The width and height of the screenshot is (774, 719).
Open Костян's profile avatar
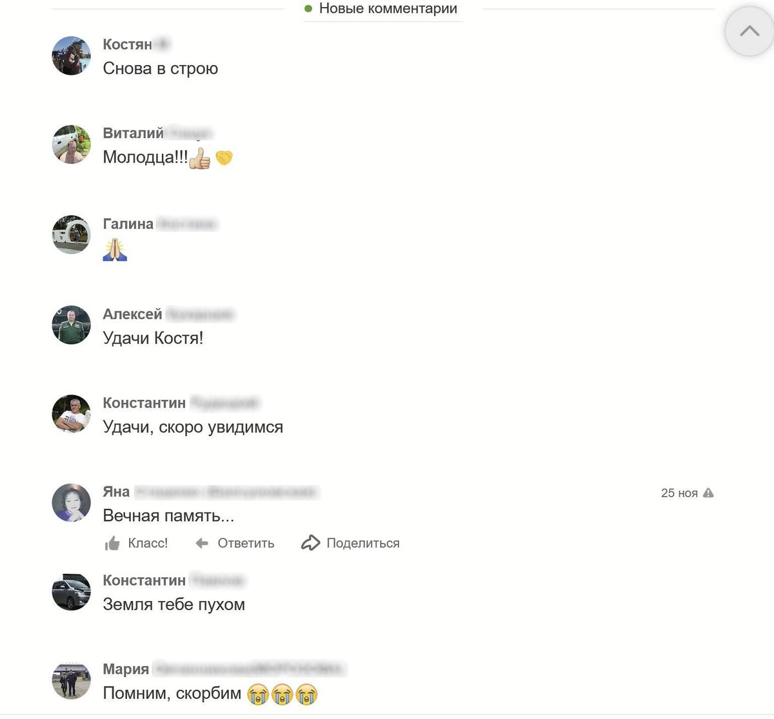71,55
